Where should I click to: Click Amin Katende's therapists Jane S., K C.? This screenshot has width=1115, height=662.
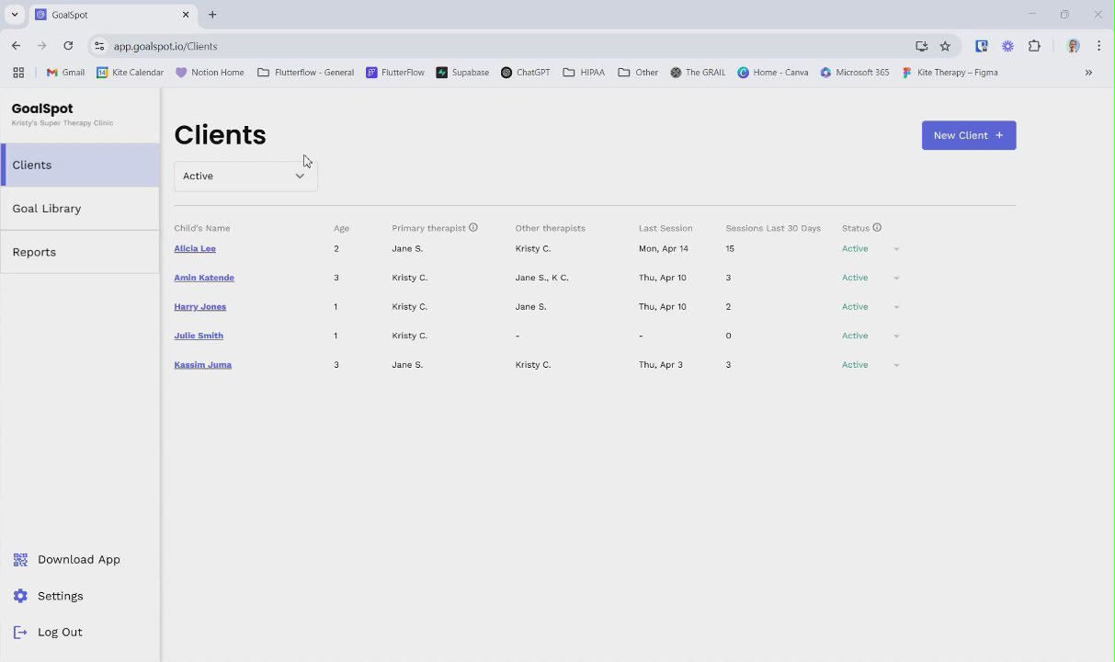click(x=542, y=278)
